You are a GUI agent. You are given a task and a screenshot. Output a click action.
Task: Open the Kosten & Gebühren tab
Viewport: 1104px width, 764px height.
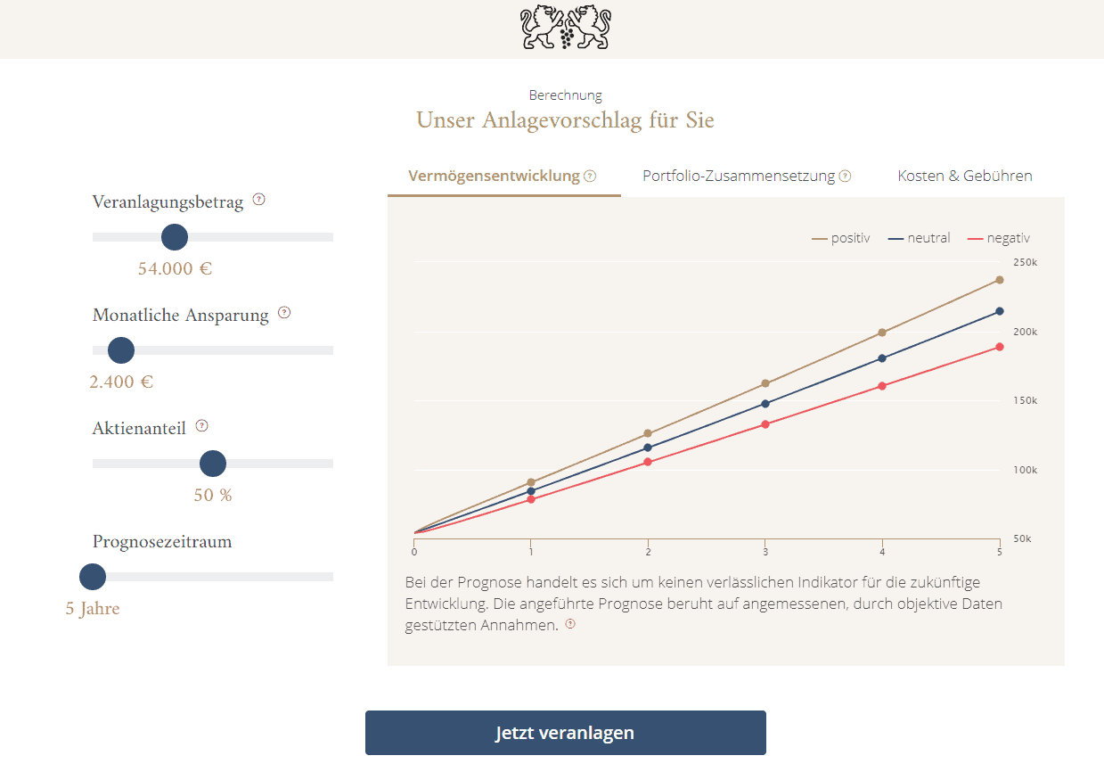pos(965,176)
